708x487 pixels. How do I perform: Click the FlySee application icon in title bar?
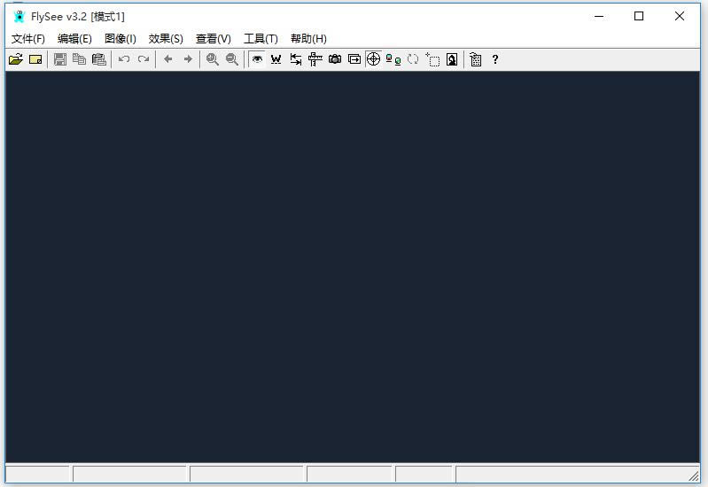coord(19,17)
